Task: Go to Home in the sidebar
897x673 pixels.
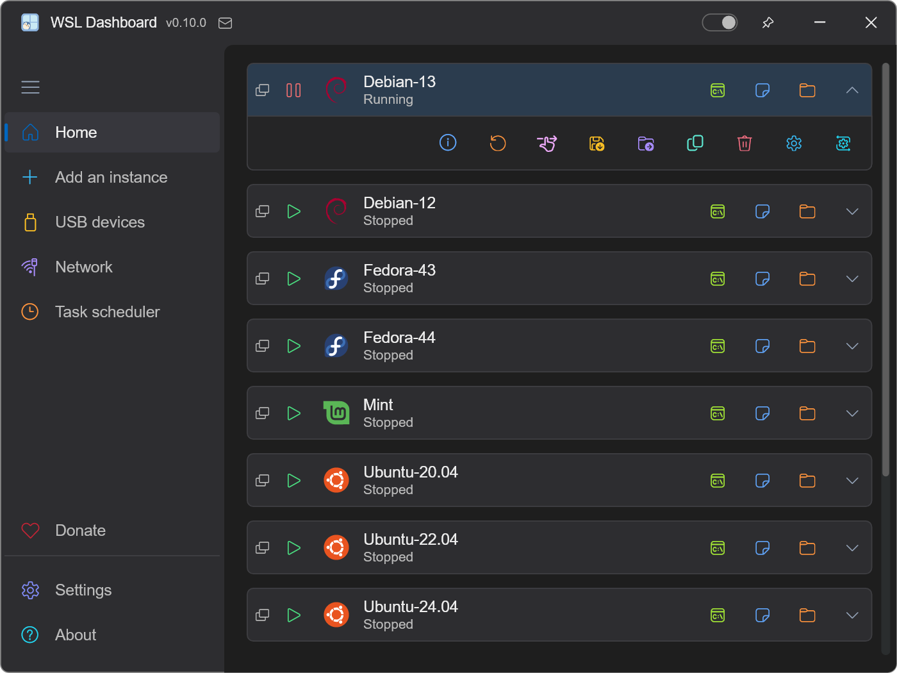Action: click(112, 132)
